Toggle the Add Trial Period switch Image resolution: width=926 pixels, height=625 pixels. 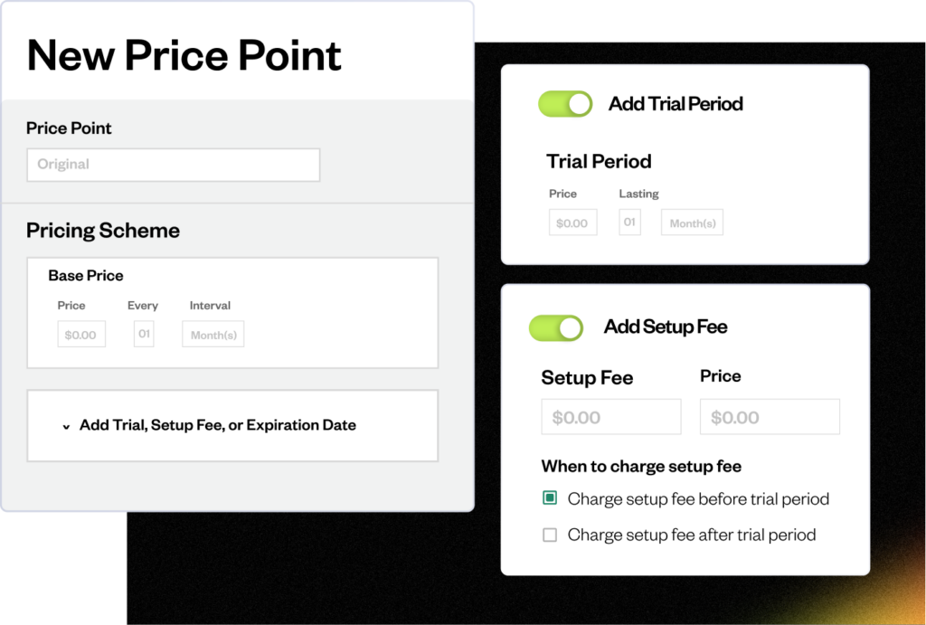click(x=565, y=104)
